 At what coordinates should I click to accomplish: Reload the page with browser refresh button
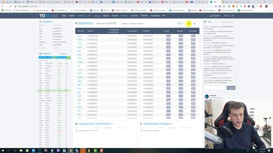coord(11,6)
